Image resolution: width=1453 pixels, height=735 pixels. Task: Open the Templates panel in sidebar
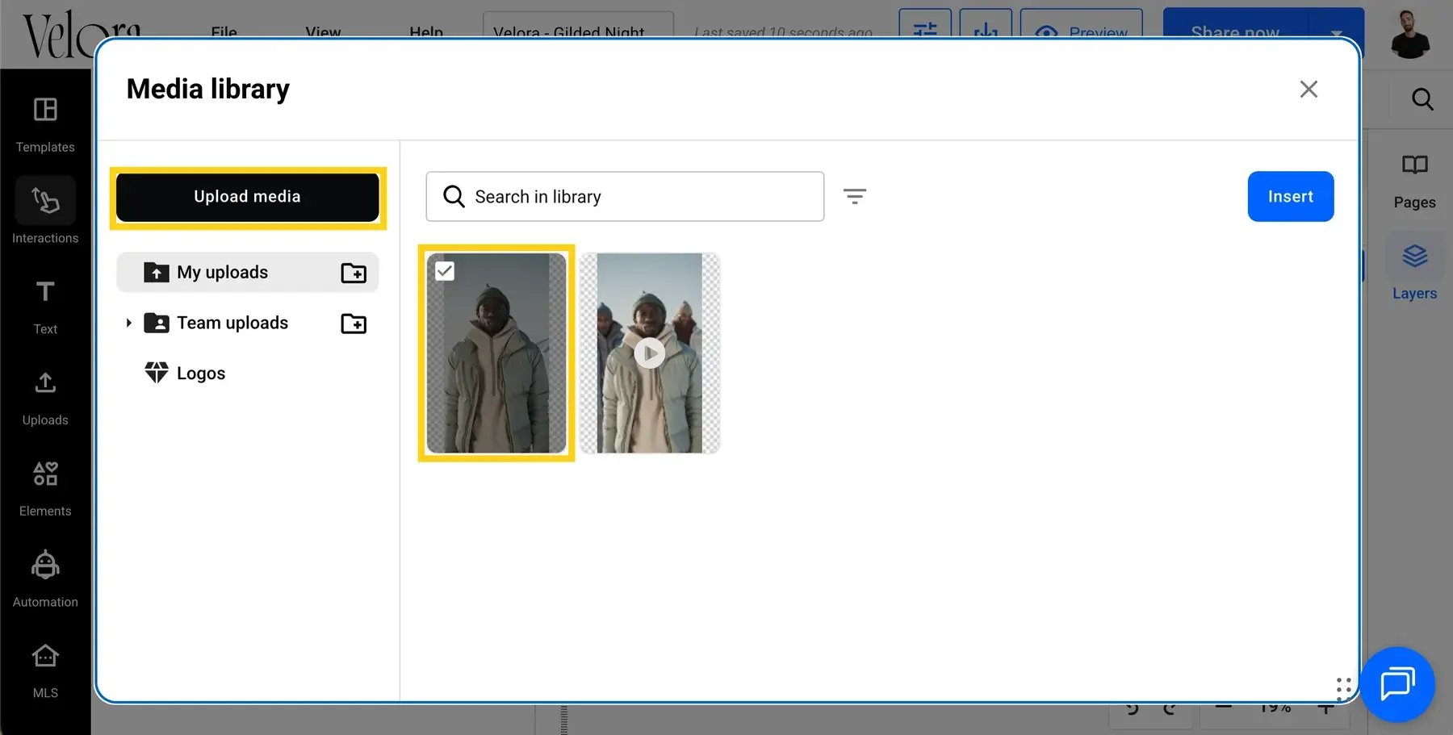45,123
